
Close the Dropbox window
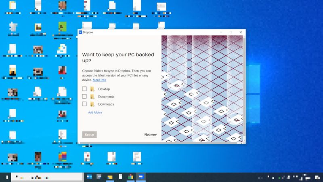[241, 32]
